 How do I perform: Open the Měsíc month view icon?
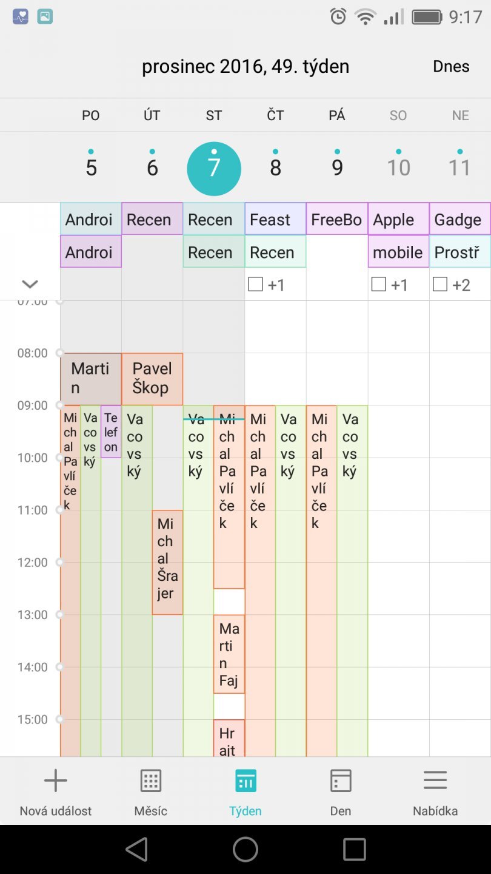pyautogui.click(x=150, y=781)
